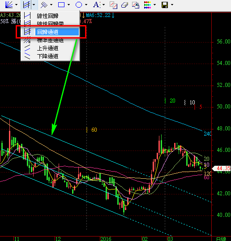Screen dimensions: 231x241
Task: Expand the save icon dropdown arrow
Action: coord(172,5)
